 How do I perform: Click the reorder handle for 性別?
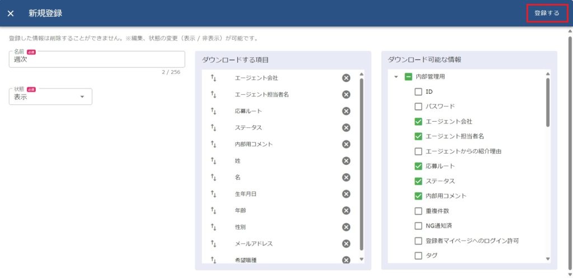tap(213, 227)
